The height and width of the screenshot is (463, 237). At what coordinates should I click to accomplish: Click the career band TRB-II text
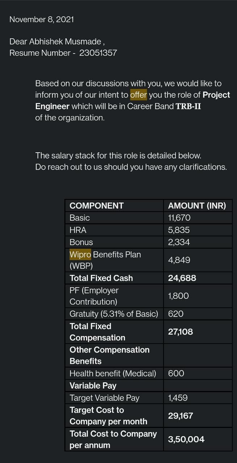[188, 106]
